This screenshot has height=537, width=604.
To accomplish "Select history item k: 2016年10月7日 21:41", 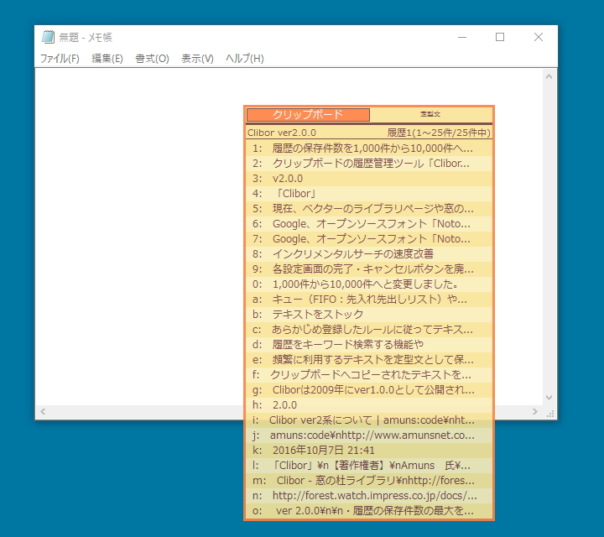I will [369, 451].
